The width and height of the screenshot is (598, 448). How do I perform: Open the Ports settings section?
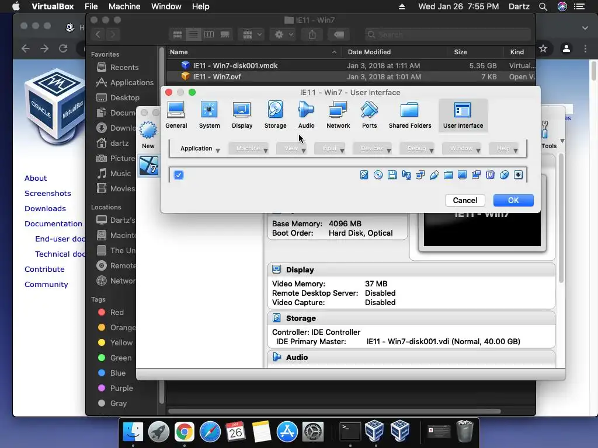coord(369,115)
